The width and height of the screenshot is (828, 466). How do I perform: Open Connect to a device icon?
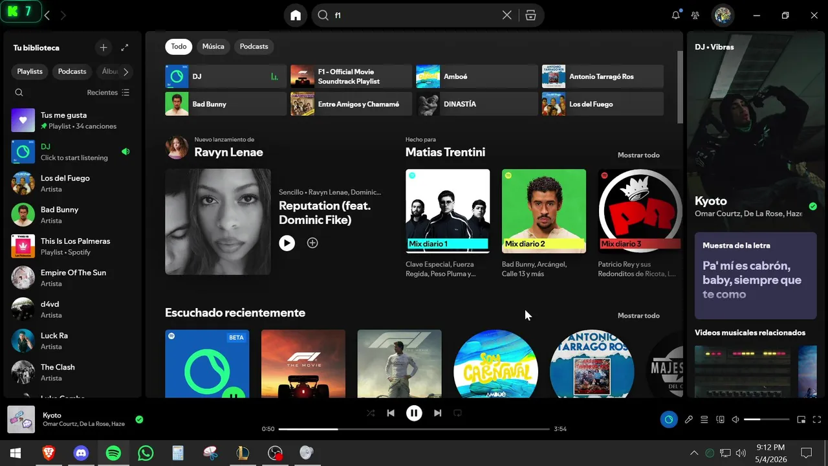coord(720,419)
